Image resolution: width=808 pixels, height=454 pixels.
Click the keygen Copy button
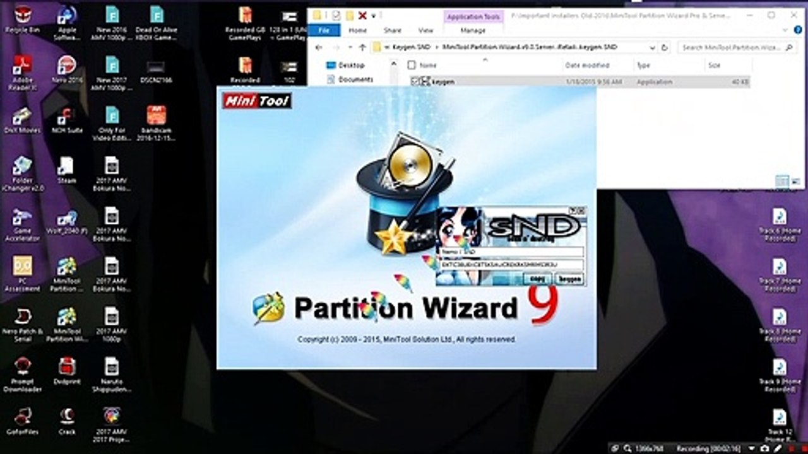(x=537, y=279)
